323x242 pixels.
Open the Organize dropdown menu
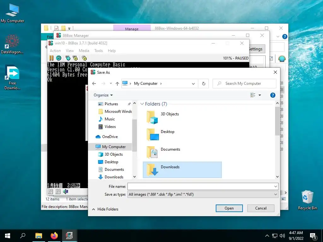103,95
